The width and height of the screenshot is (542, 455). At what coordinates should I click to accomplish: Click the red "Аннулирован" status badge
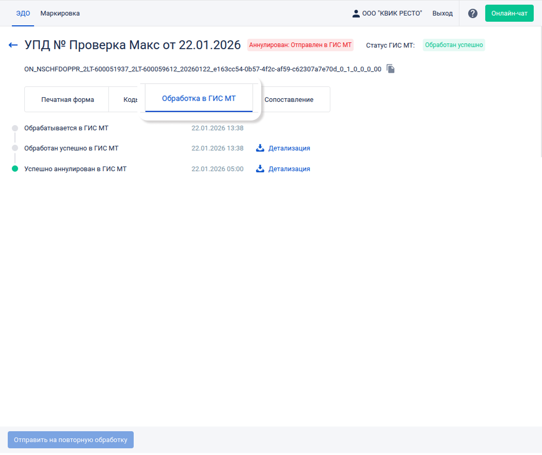point(300,45)
